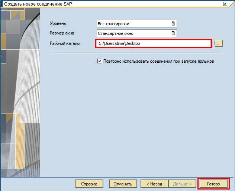Open the Уровень trace level dropdown
This screenshot has height=191, width=235.
(137, 24)
